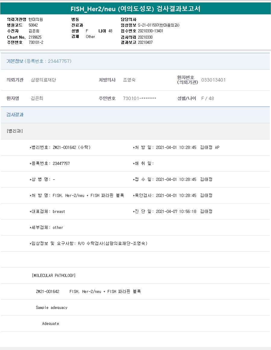This screenshot has width=271, height=350.
Task: Click reception number 20210330-13401
Action: 151,31
